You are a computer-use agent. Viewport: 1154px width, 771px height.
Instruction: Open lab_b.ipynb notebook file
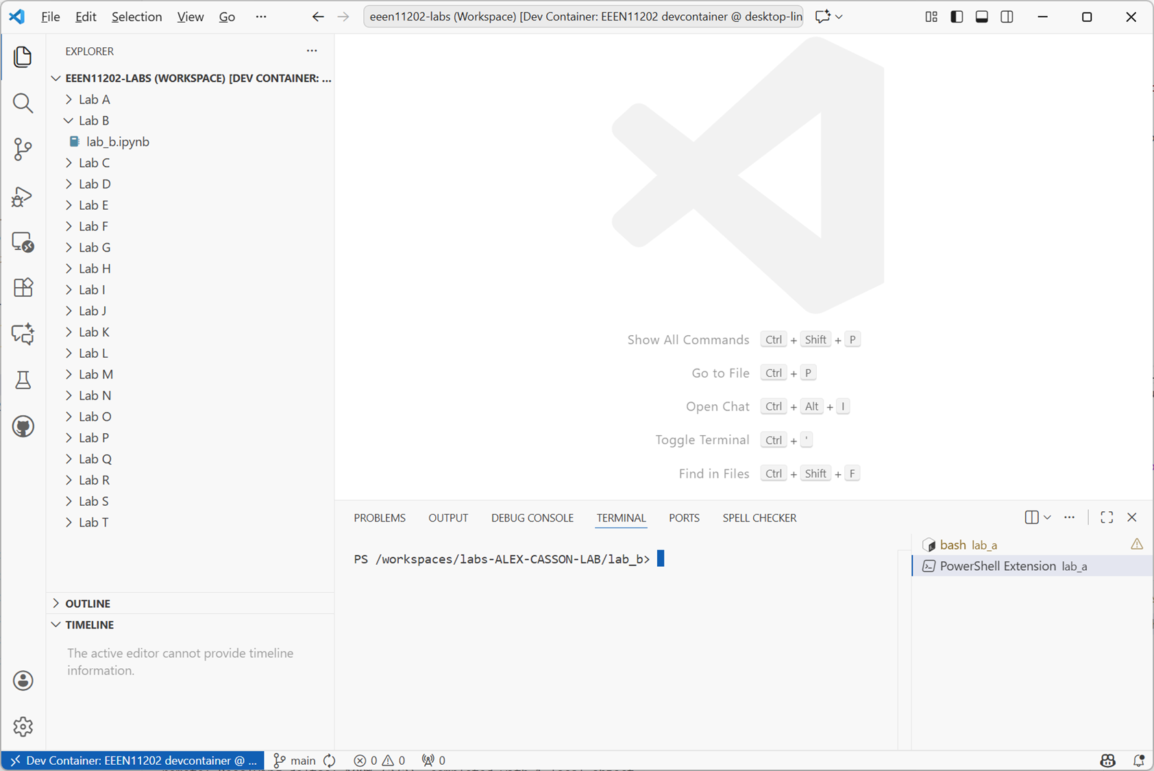117,142
